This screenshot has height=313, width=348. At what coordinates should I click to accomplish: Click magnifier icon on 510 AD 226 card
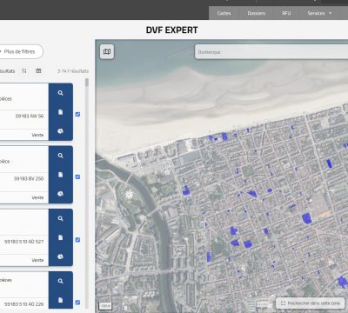[60, 281]
